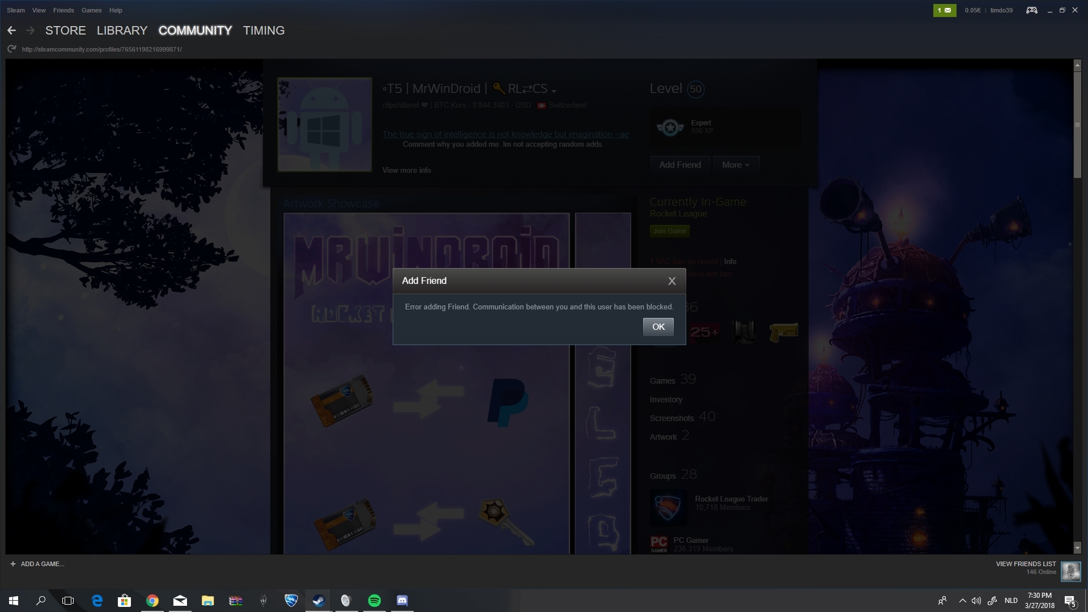Open the VAC ban Info link
Viewport: 1088px width, 612px height.
730,262
